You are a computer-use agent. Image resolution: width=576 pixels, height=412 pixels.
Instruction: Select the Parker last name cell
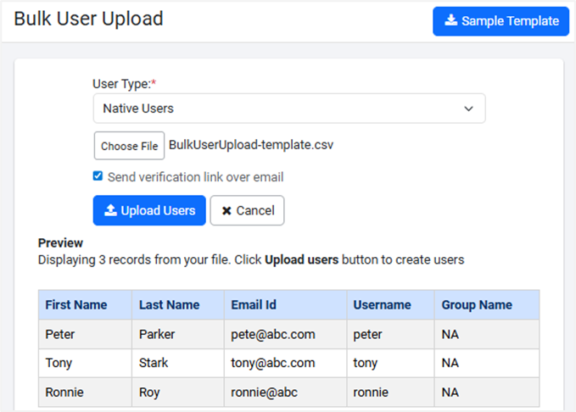178,334
